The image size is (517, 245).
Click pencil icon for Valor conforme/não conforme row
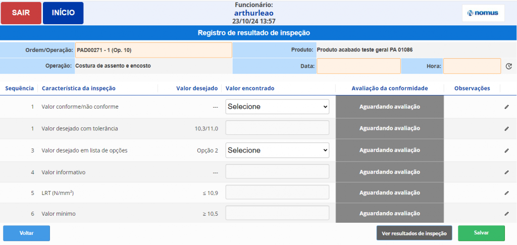506,107
